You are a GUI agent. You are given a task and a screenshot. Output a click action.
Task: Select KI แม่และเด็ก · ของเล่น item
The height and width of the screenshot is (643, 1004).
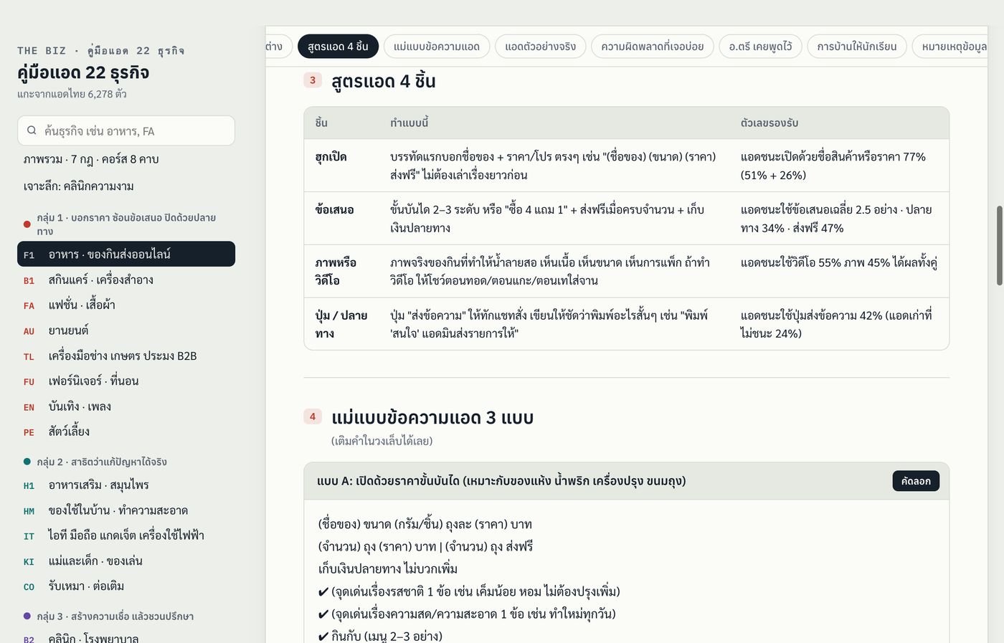[126, 561]
